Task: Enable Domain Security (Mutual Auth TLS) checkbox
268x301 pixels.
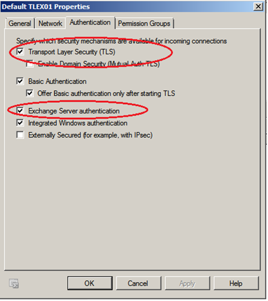Action: tap(29, 63)
